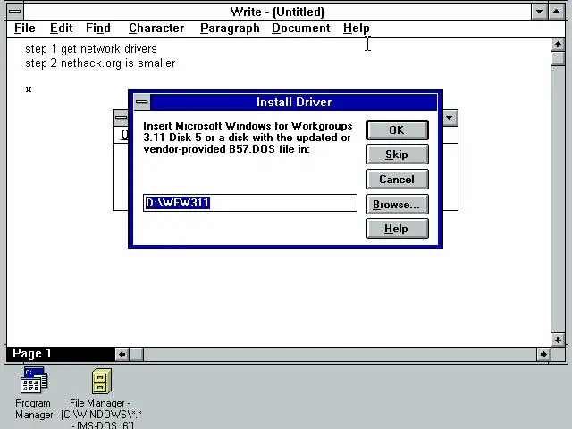
Task: Click the horizontal scrollbar right arrow in Write
Action: coord(543,354)
